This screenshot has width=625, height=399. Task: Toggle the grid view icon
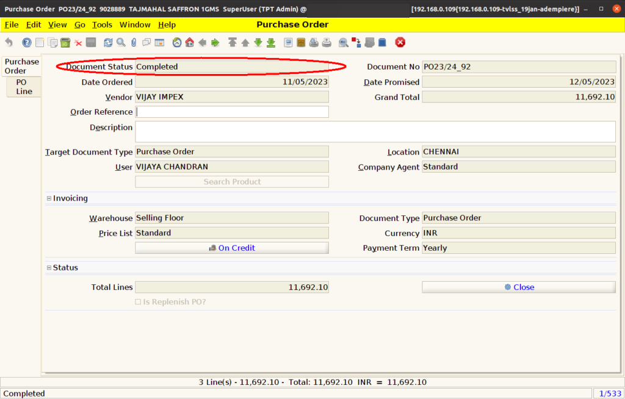click(159, 42)
